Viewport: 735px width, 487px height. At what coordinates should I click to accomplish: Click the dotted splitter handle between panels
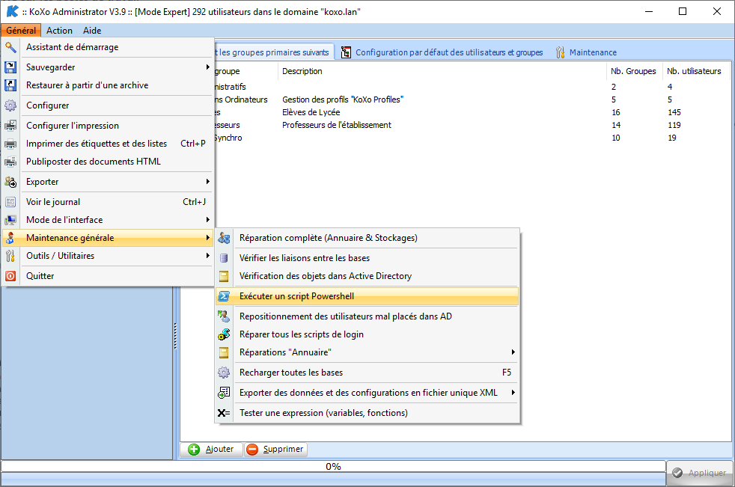(x=176, y=336)
